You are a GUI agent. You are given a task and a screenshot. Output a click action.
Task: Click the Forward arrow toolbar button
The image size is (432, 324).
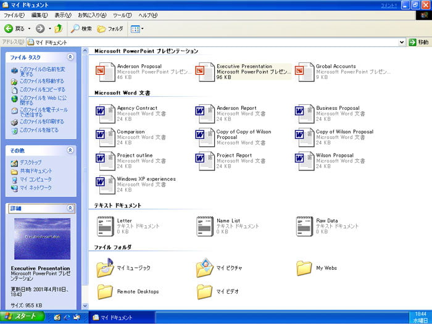click(40, 28)
